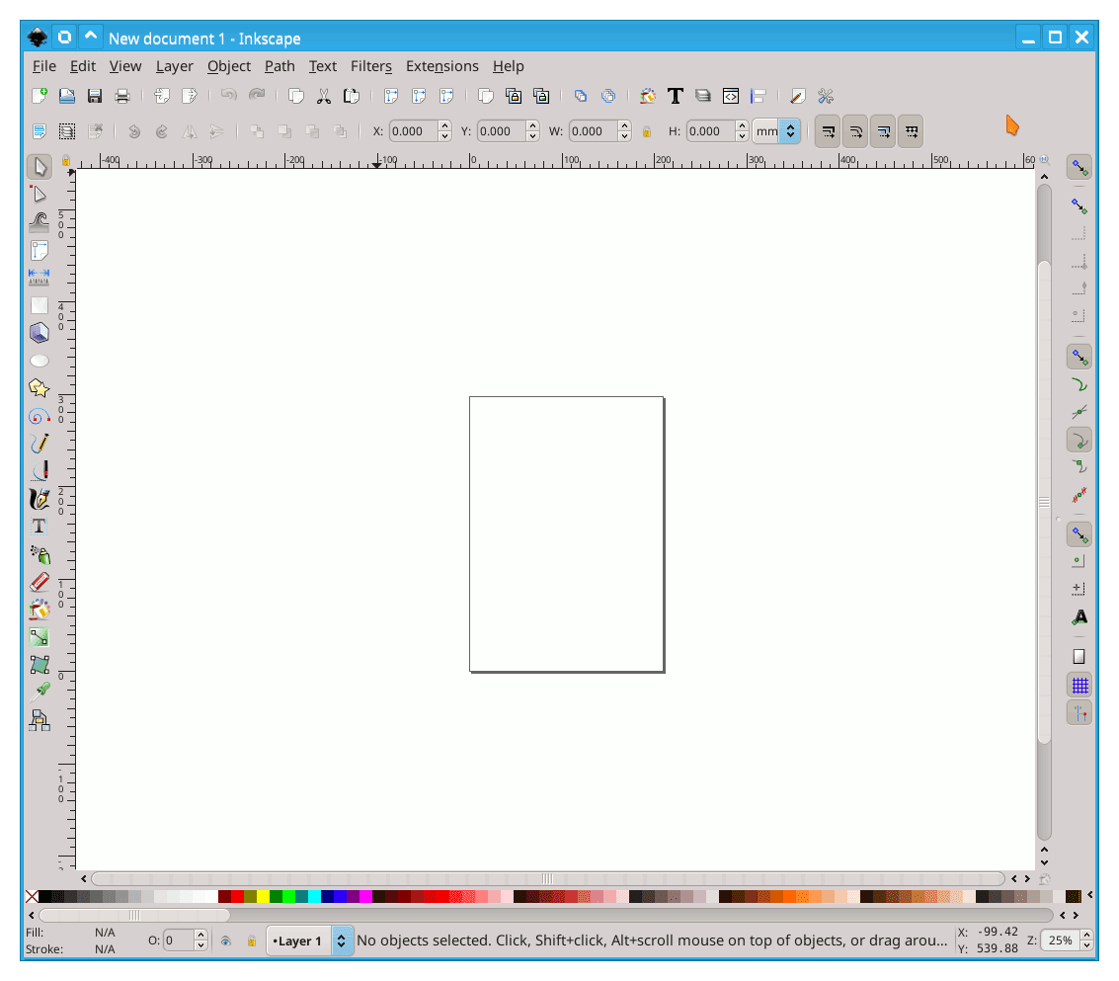The image size is (1119, 981).
Task: Toggle snap text anchors and baselines
Action: coord(1079,617)
